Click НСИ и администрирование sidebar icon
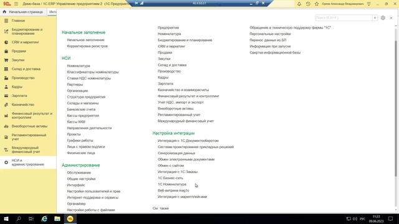The width and height of the screenshot is (399, 224). coord(6,162)
